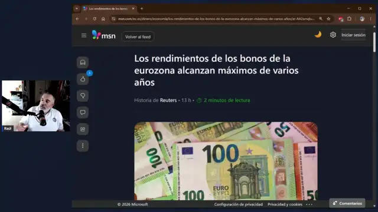
Task: Open MSN settings gear
Action: (x=333, y=35)
